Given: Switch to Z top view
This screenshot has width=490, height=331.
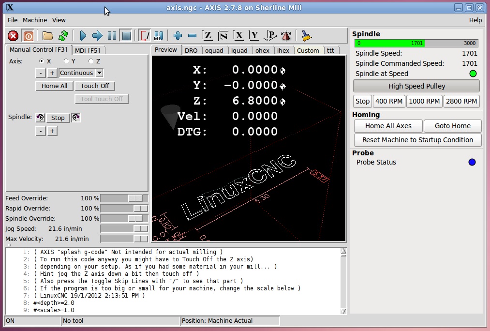Looking at the screenshot, I should [208, 36].
